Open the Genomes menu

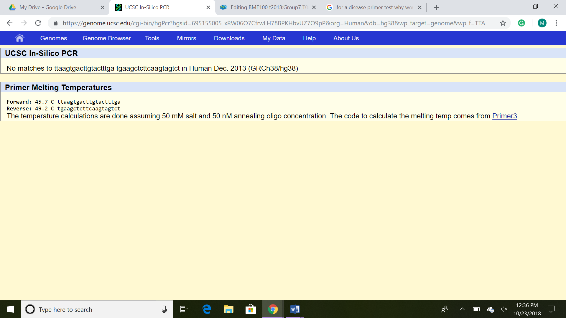pos(54,38)
